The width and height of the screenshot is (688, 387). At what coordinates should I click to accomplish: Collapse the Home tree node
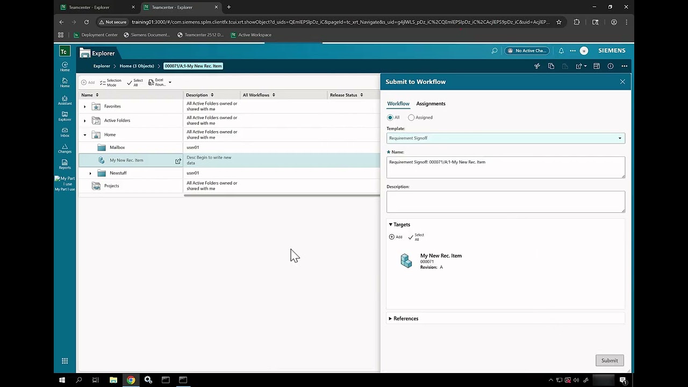[84, 135]
